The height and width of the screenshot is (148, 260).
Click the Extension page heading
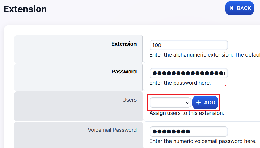[25, 9]
